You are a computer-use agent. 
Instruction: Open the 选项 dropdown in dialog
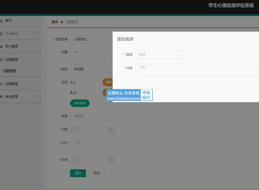click(x=159, y=55)
